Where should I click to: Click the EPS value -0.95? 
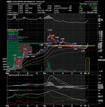[49, 8]
